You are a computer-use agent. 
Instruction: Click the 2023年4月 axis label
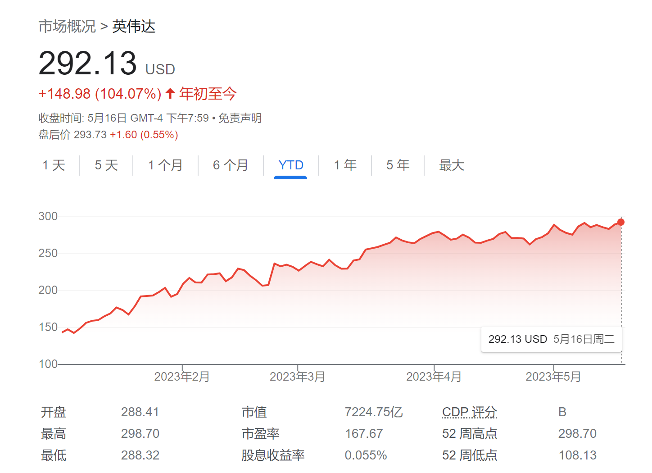[434, 377]
